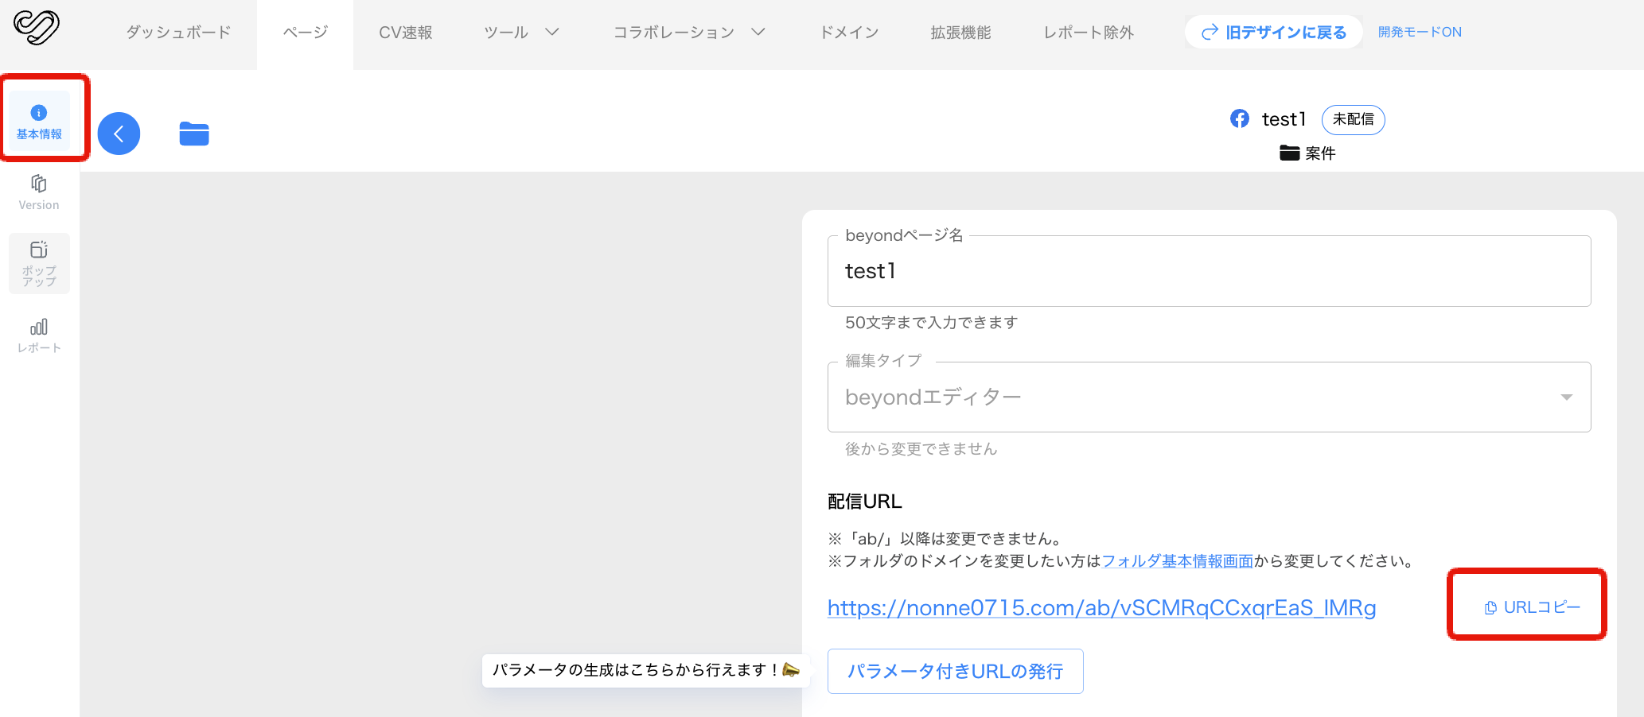Open the 基本情報 sidebar panel
The image size is (1644, 717).
(x=39, y=122)
